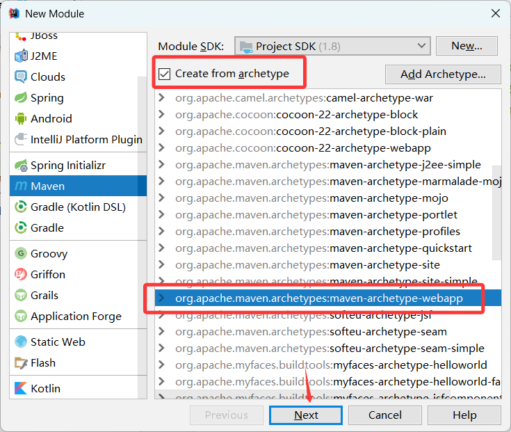Expand maven-archetype-mojo arrow
Image resolution: width=511 pixels, height=432 pixels.
pos(161,198)
